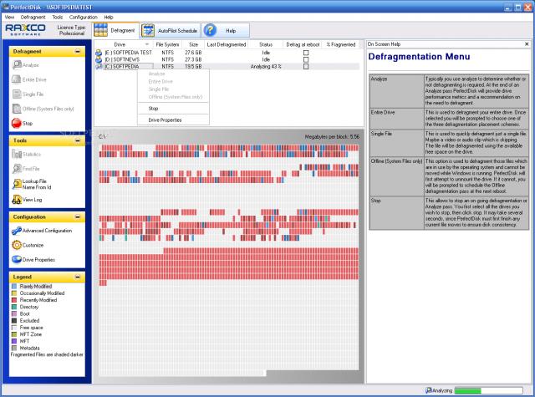535x397 pixels.
Task: Click the Customize label
Action: click(x=33, y=245)
